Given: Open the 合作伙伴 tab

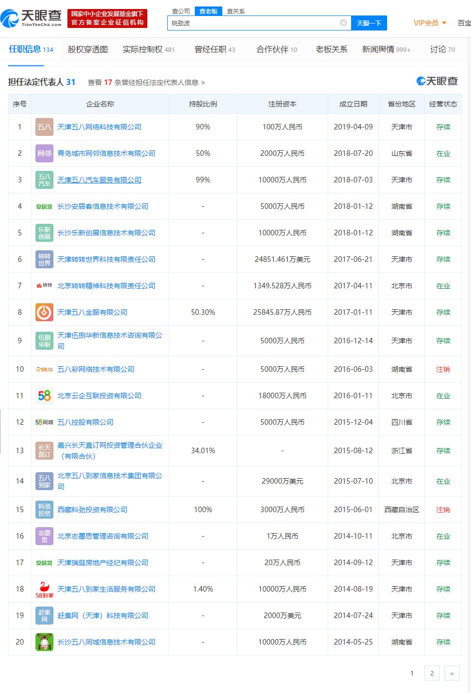Looking at the screenshot, I should click(x=277, y=49).
